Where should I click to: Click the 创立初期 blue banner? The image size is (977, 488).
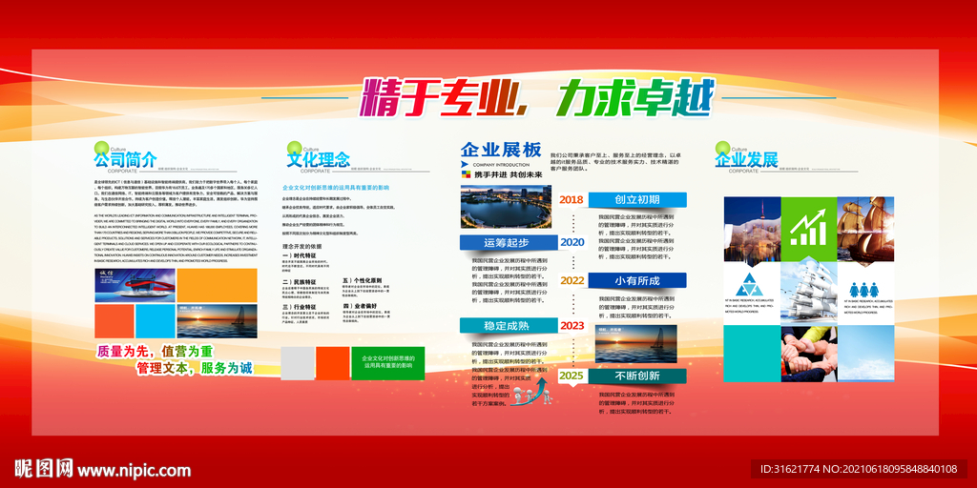click(x=637, y=200)
